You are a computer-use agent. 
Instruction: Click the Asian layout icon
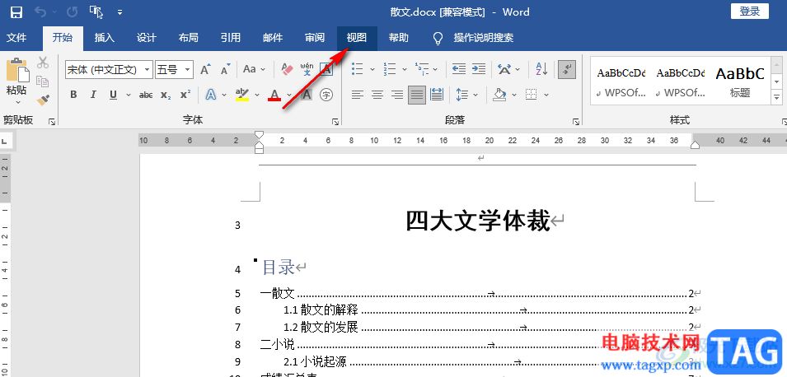tap(505, 68)
